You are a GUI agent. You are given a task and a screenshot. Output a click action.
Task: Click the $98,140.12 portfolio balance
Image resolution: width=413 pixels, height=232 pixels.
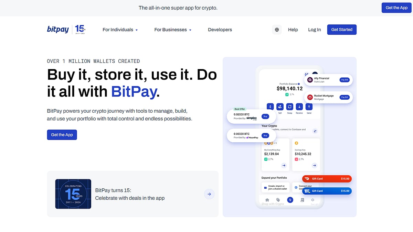point(290,89)
